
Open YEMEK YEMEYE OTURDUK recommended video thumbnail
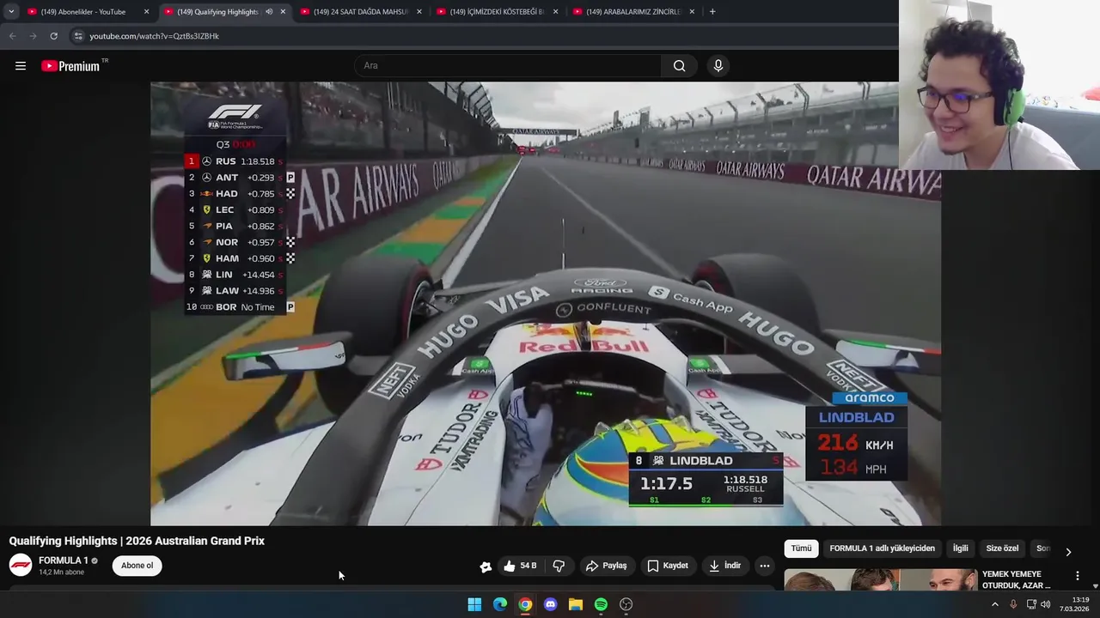pyautogui.click(x=881, y=580)
